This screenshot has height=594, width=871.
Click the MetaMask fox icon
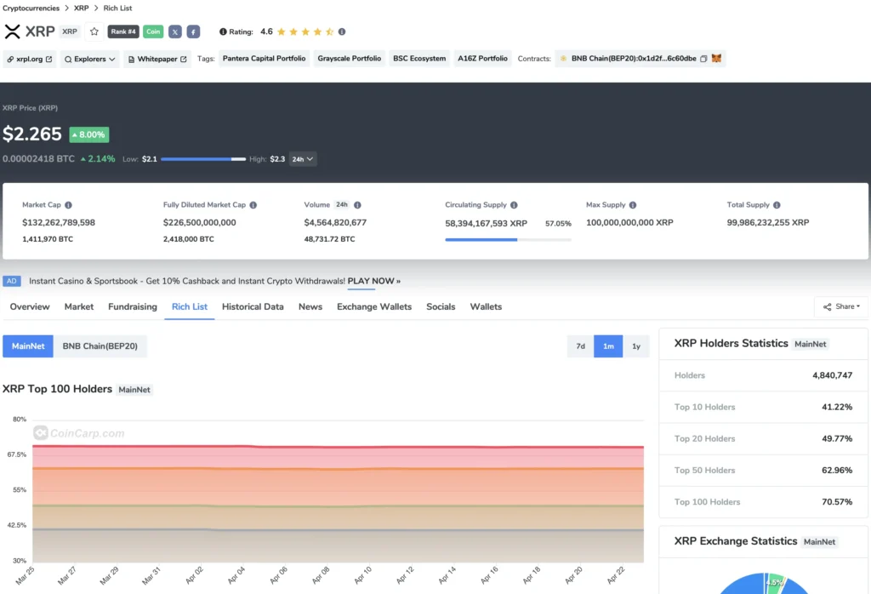(716, 59)
